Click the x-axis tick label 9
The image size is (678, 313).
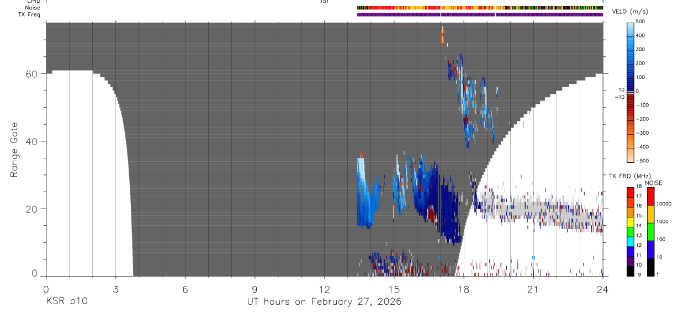pyautogui.click(x=255, y=289)
